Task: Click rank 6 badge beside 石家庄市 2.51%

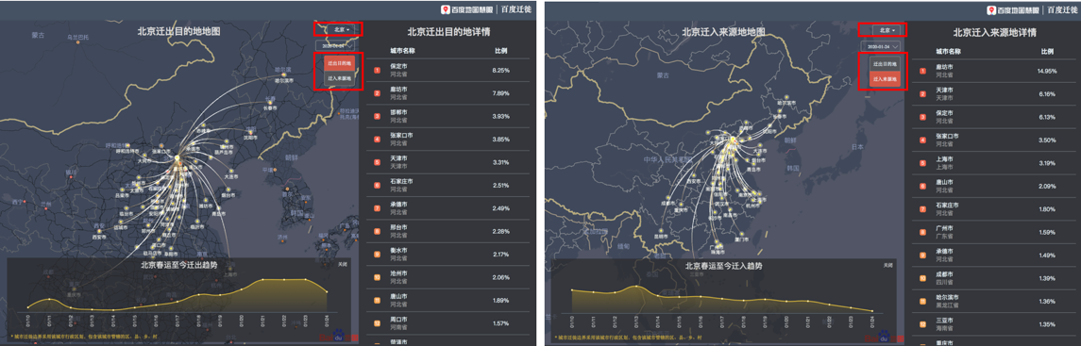Action: pyautogui.click(x=377, y=185)
